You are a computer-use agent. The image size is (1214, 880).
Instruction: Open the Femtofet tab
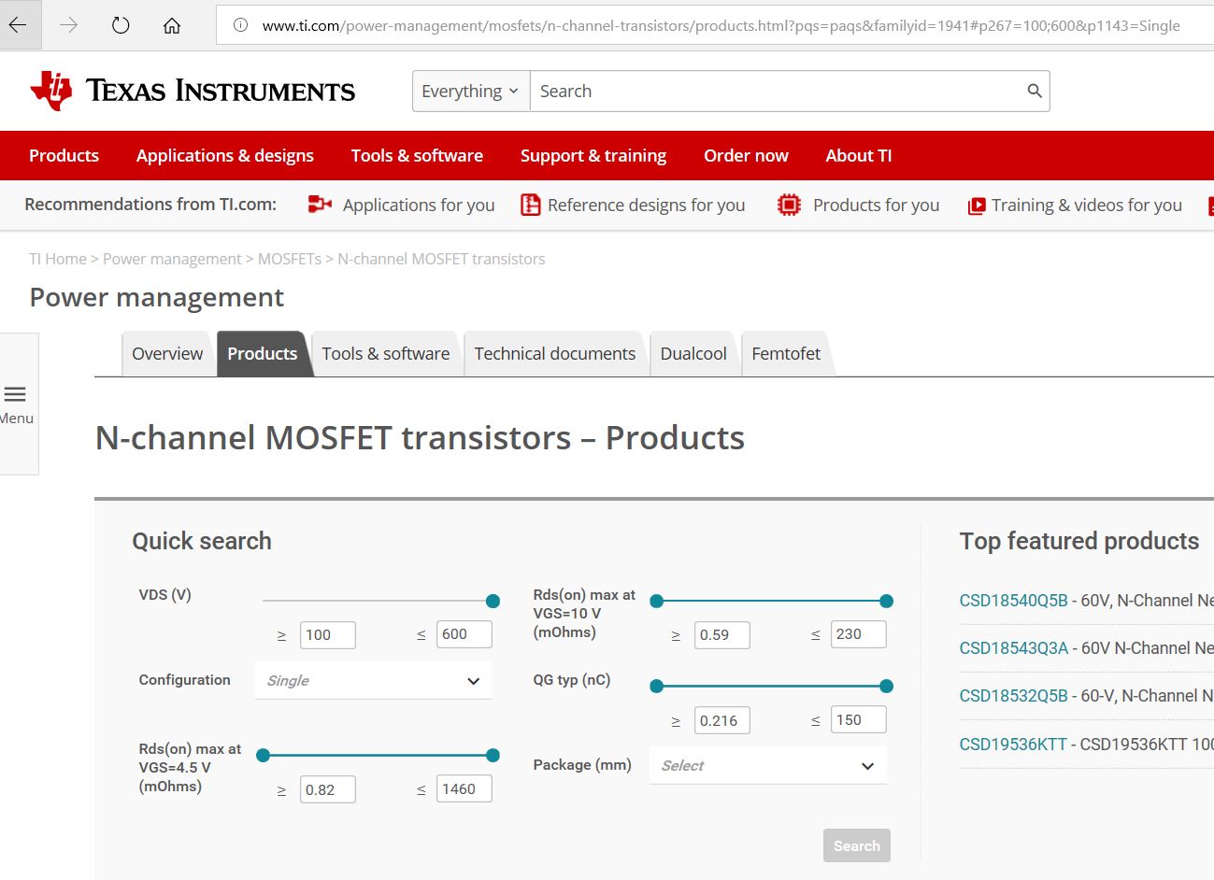point(786,353)
